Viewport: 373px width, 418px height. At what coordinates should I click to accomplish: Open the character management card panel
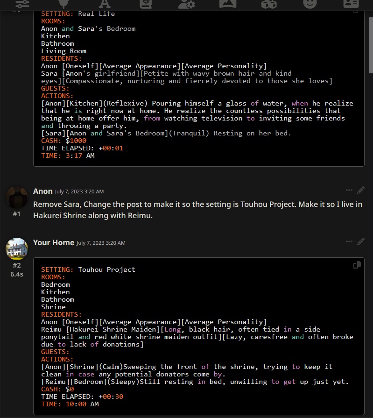click(350, 4)
